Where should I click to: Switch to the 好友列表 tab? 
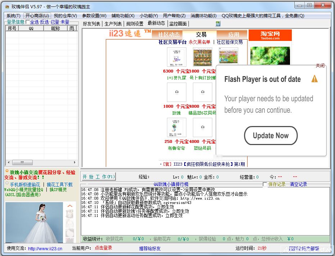click(x=91, y=24)
